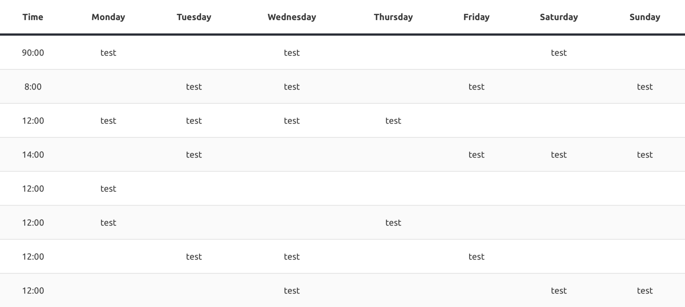Click Monday's test entry in the 90:00 row
The height and width of the screenshot is (307, 685).
(108, 53)
